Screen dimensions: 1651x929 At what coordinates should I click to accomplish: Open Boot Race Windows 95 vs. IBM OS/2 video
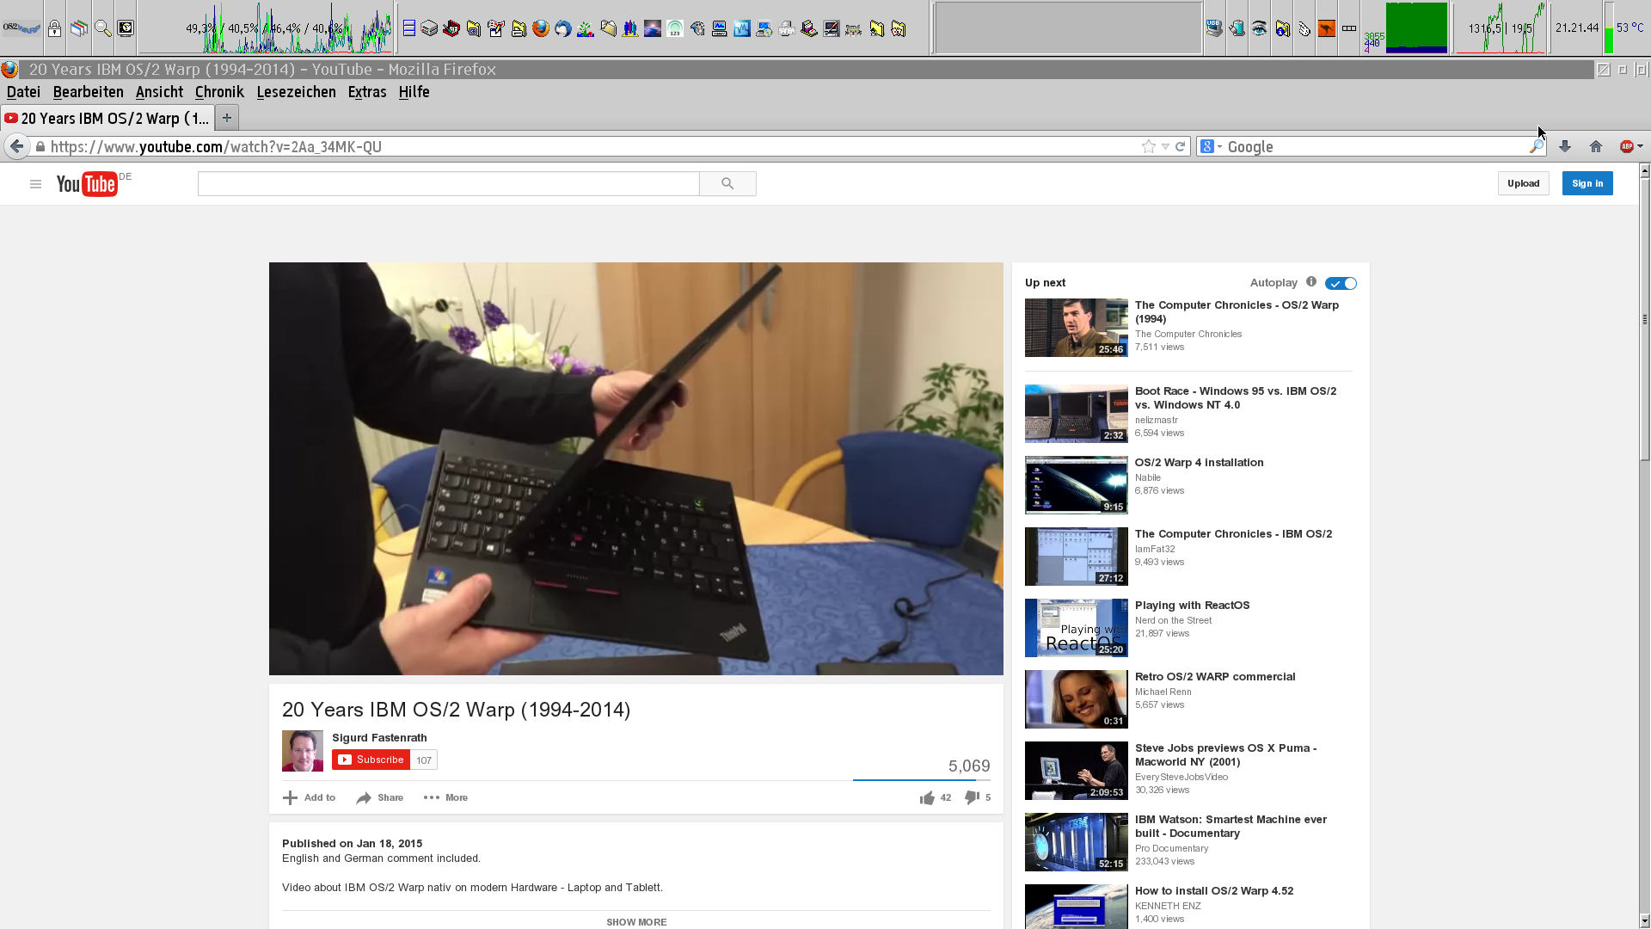[x=1236, y=397]
